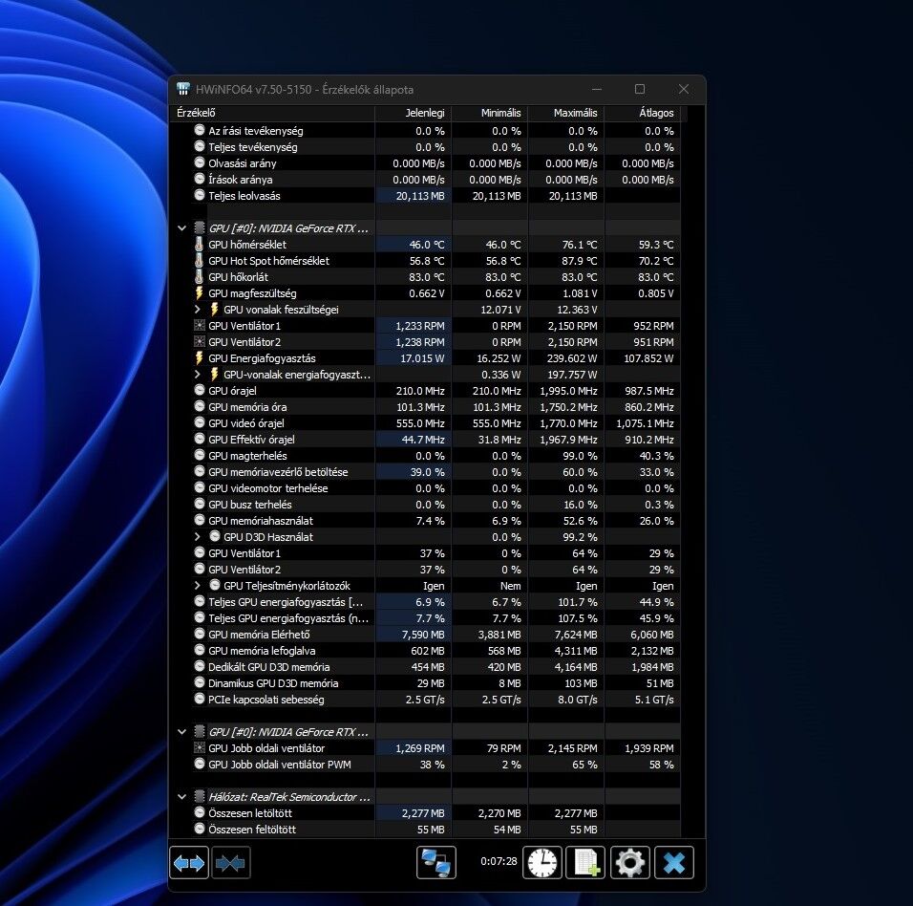913x906 pixels.
Task: Click the Átlagos column header
Action: pos(643,113)
